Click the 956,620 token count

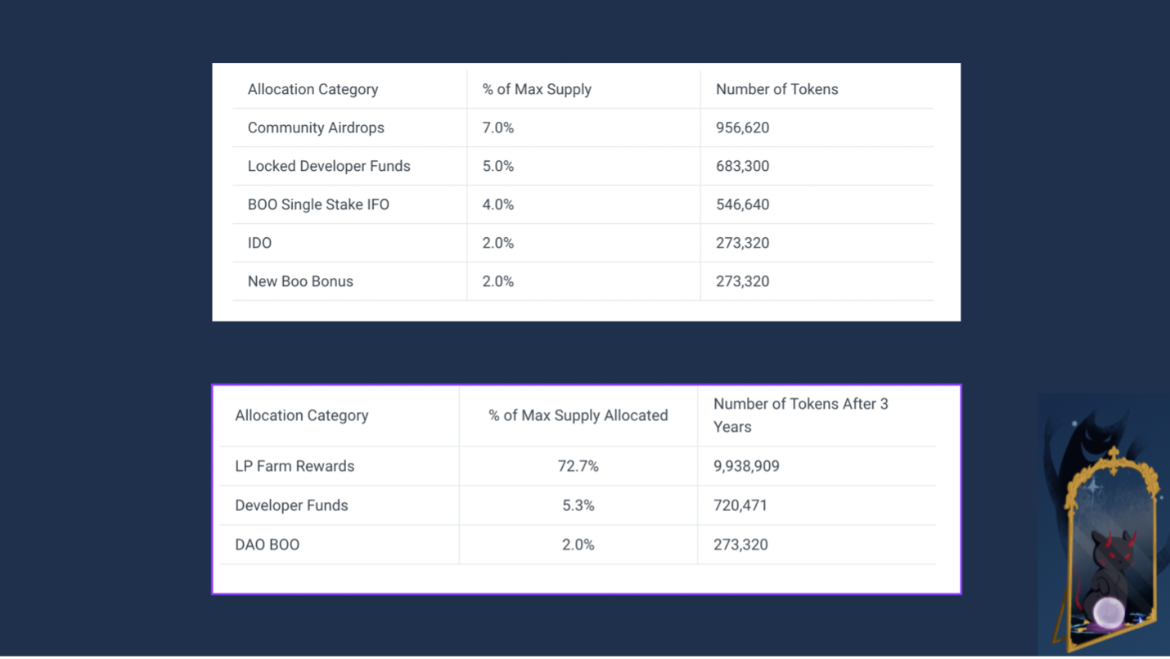point(742,128)
